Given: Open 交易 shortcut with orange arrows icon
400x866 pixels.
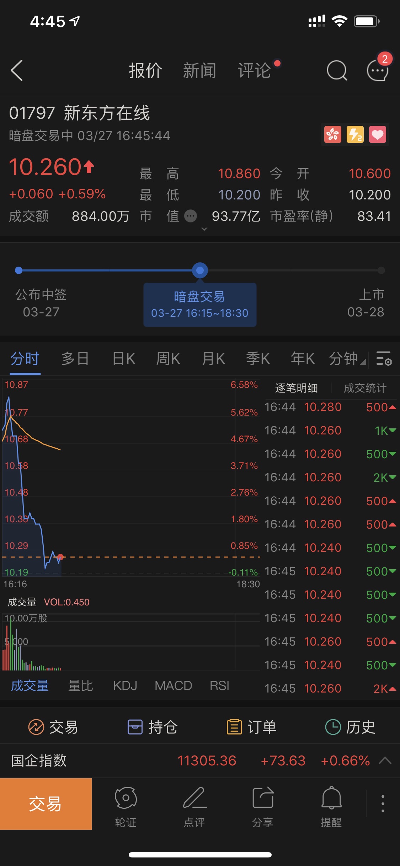Looking at the screenshot, I should (x=53, y=727).
